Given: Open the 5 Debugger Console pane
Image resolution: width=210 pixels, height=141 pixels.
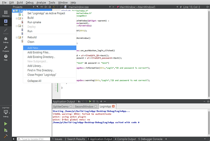Looking at the screenshot, I should pyautogui.click(x=150, y=139).
